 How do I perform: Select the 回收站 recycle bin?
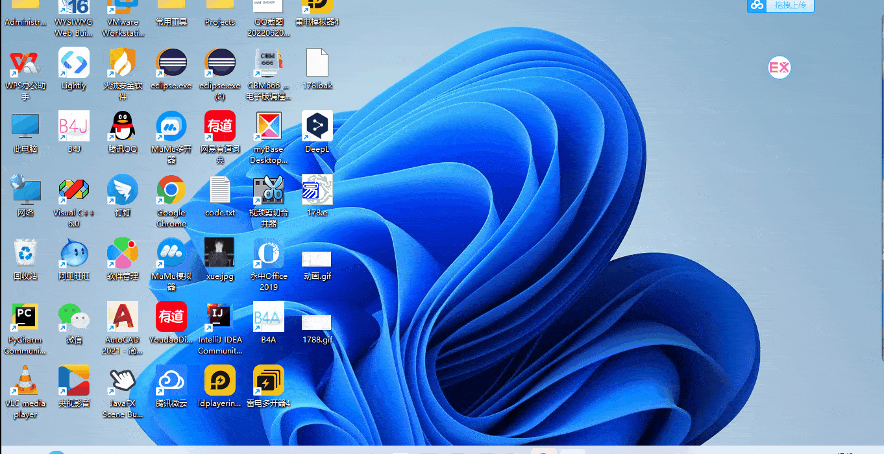click(x=25, y=254)
